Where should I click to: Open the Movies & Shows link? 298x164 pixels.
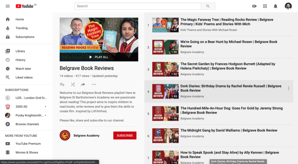pyautogui.click(x=26, y=152)
